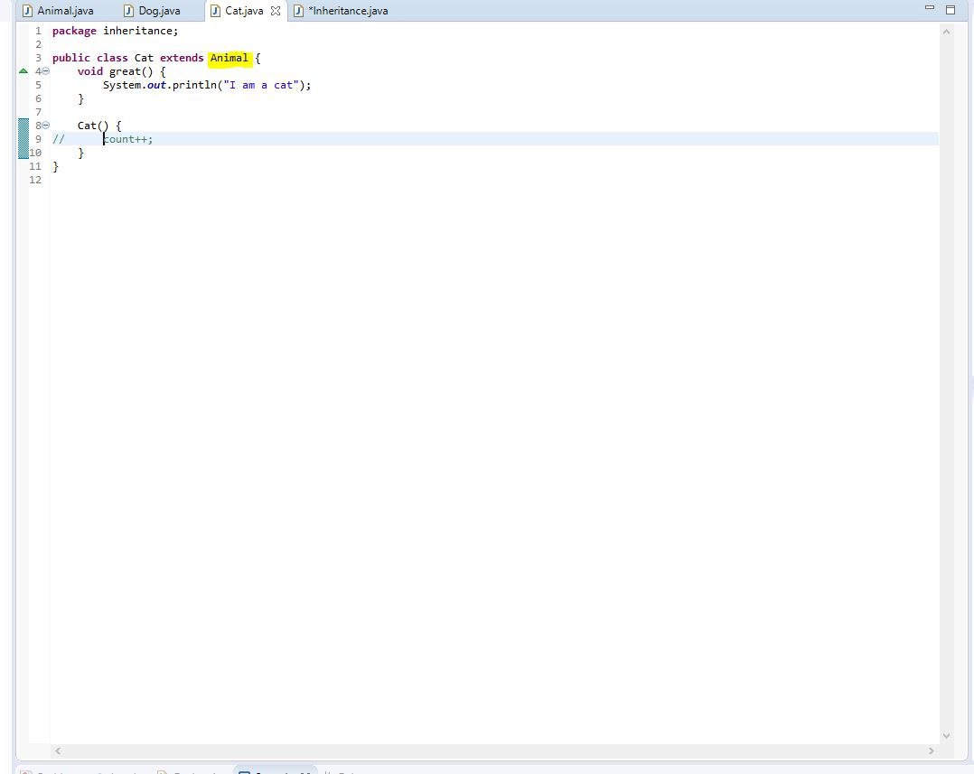Click the Dog.java file icon
The width and height of the screenshot is (974, 774).
128,11
